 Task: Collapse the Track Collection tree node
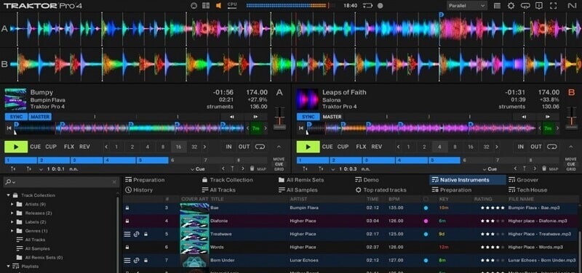[8, 195]
